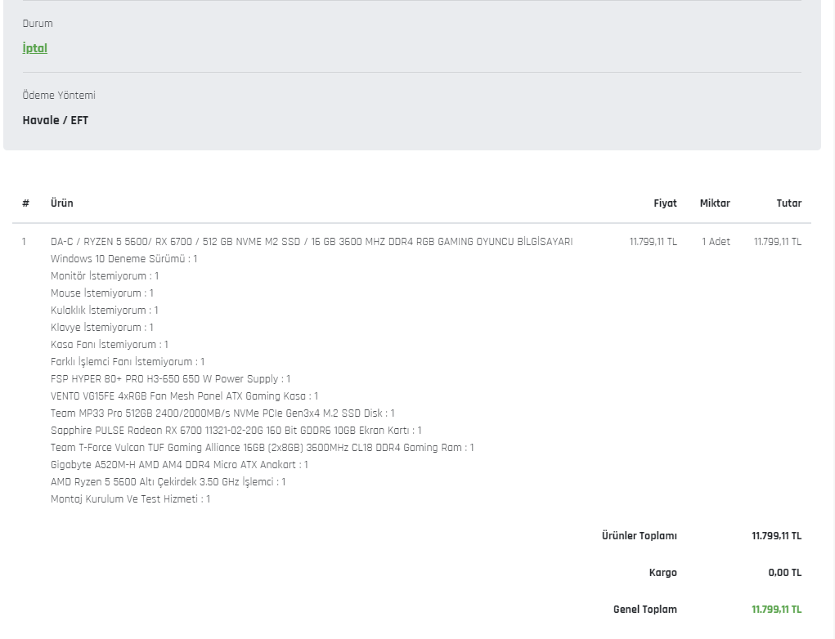Select the Klavye İstemiyorum line

[x=101, y=327]
